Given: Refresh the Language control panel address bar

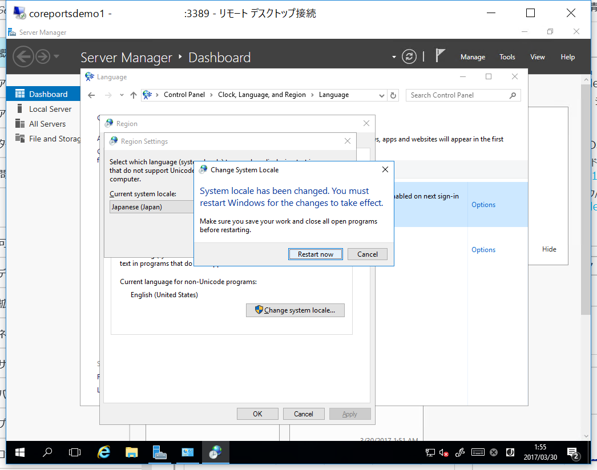Looking at the screenshot, I should point(393,95).
